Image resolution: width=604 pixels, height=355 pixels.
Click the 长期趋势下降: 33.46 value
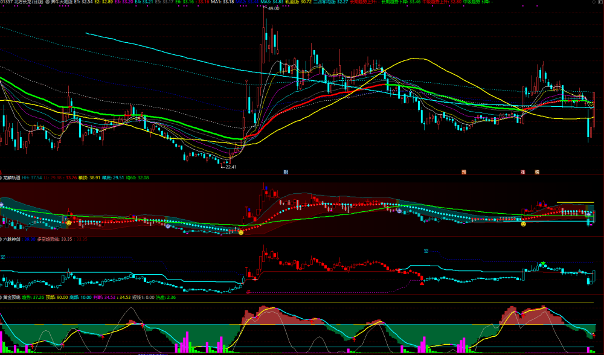[x=401, y=2]
